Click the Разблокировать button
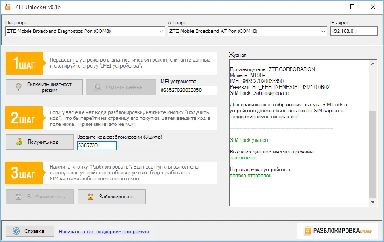Viewport: 384px width, 242px height. coord(40,197)
